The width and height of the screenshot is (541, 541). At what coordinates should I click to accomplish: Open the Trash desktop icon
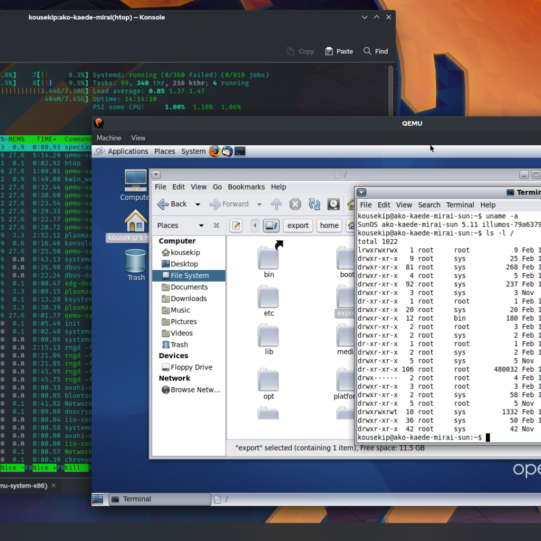tap(136, 265)
